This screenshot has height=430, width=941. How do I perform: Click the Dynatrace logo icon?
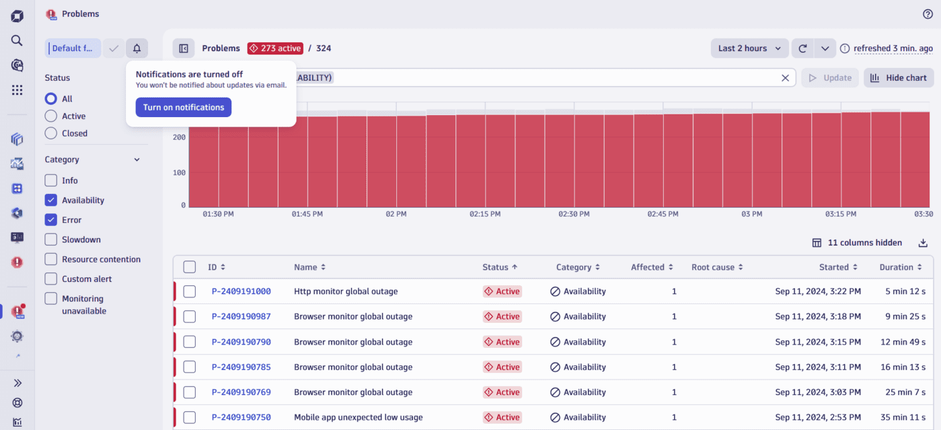[x=17, y=15]
